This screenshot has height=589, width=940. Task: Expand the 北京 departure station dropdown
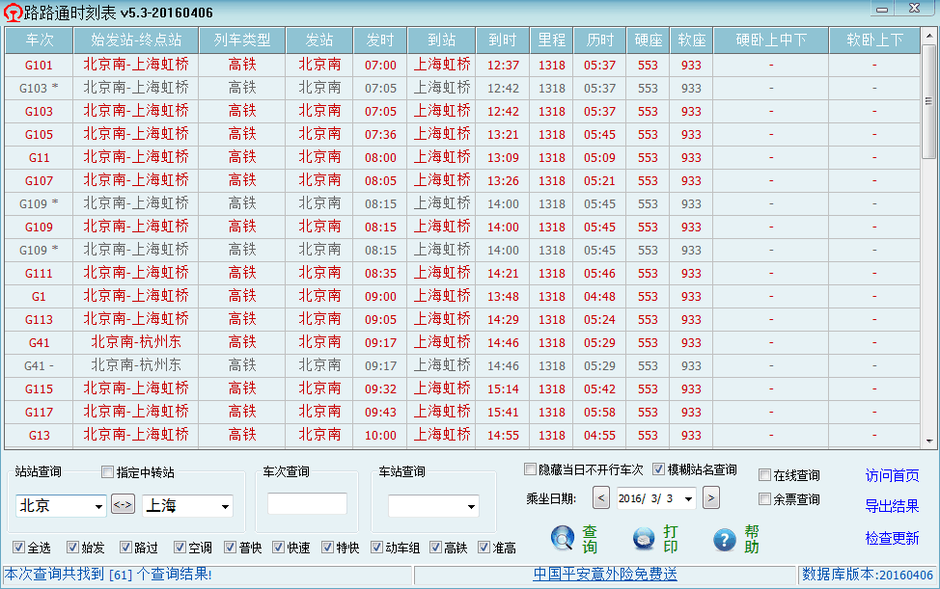point(98,506)
